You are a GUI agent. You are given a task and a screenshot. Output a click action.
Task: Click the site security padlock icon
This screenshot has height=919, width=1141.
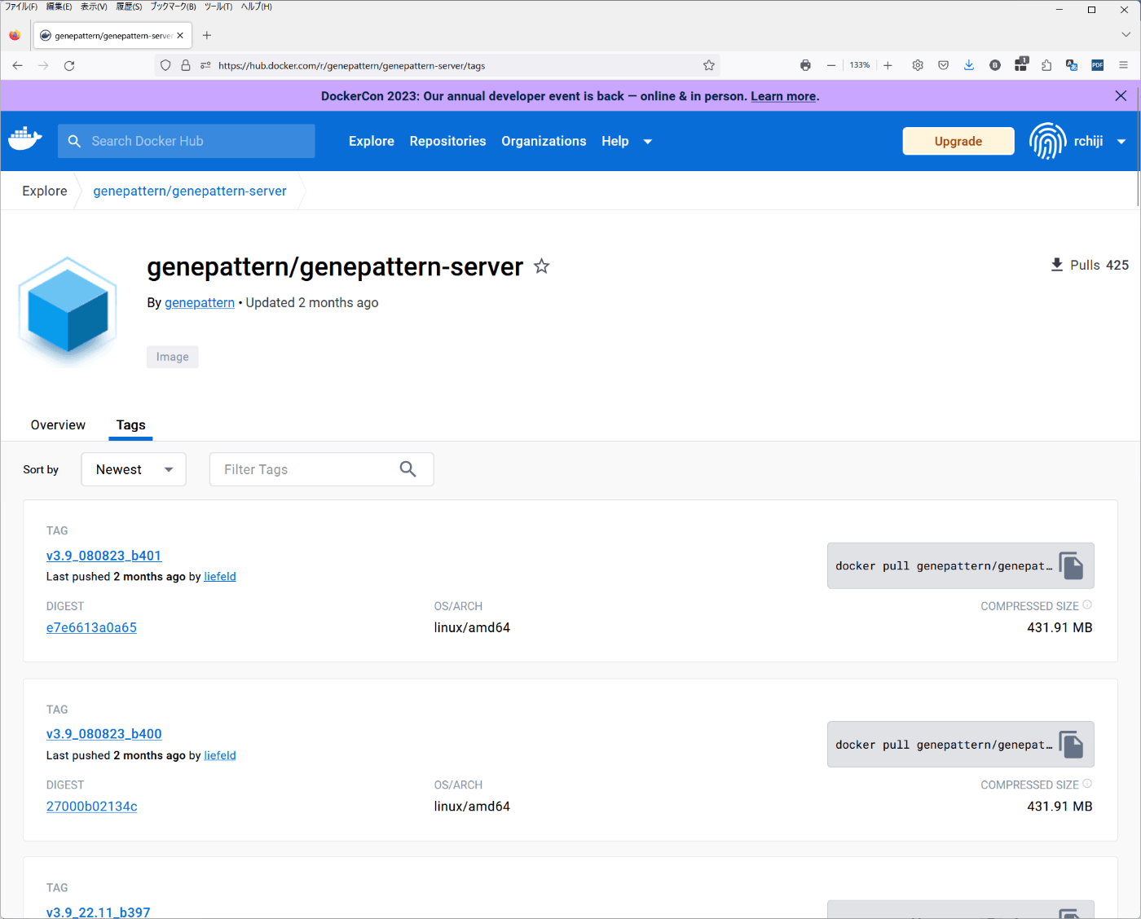pos(186,65)
